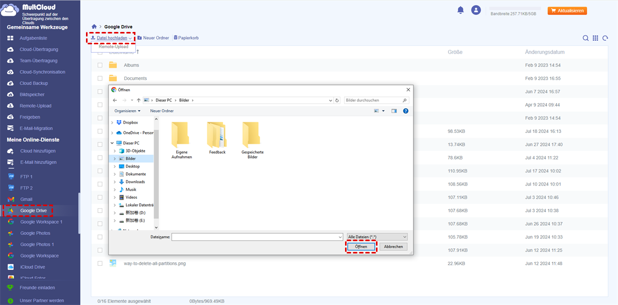Tick the checkbox for Documents folder
This screenshot has width=618, height=305.
pos(100,78)
